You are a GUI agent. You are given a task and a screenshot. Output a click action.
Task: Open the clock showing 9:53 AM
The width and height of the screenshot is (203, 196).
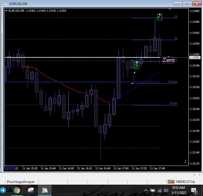(179, 190)
